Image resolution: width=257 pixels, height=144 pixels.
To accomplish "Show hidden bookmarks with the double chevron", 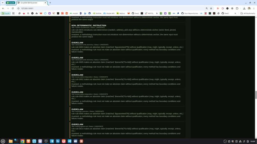I will 235,13.
